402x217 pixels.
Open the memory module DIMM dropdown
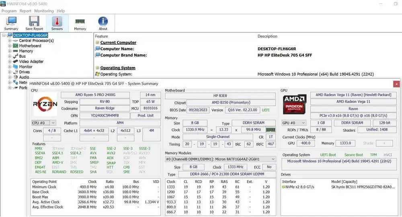pos(220,159)
